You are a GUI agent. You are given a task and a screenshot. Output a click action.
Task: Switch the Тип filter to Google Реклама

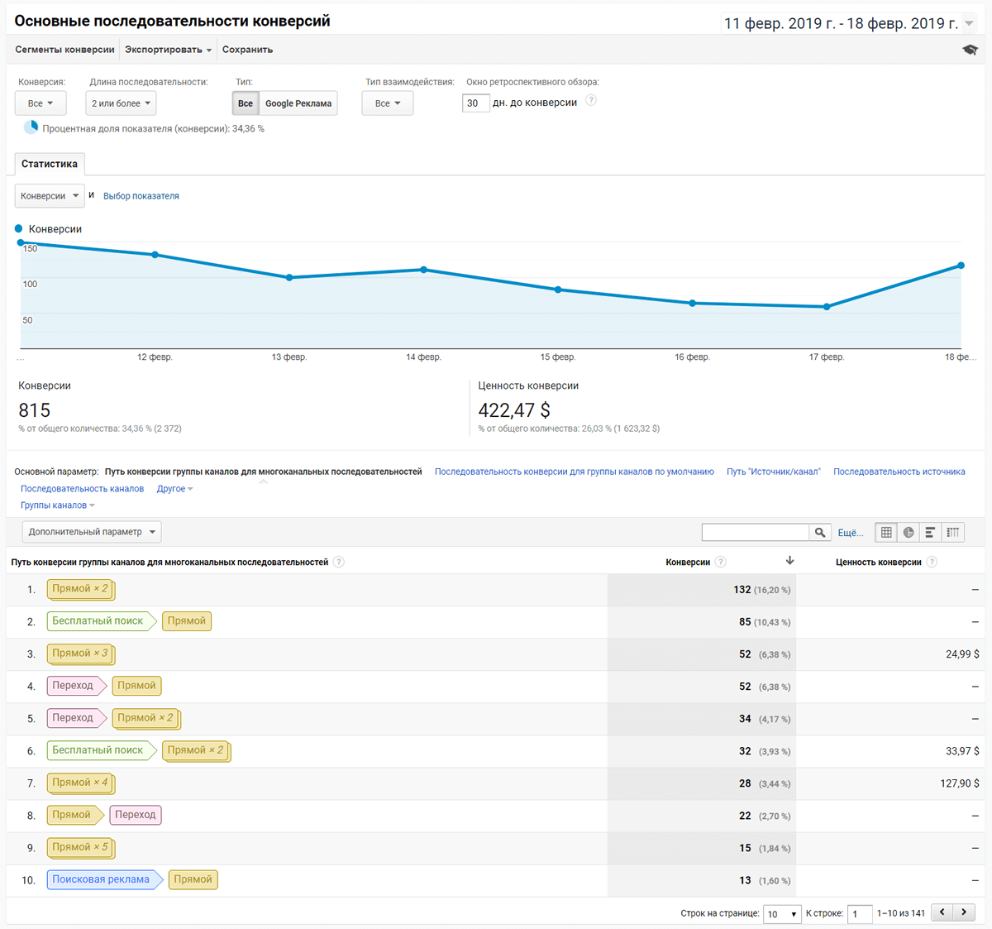coord(298,103)
